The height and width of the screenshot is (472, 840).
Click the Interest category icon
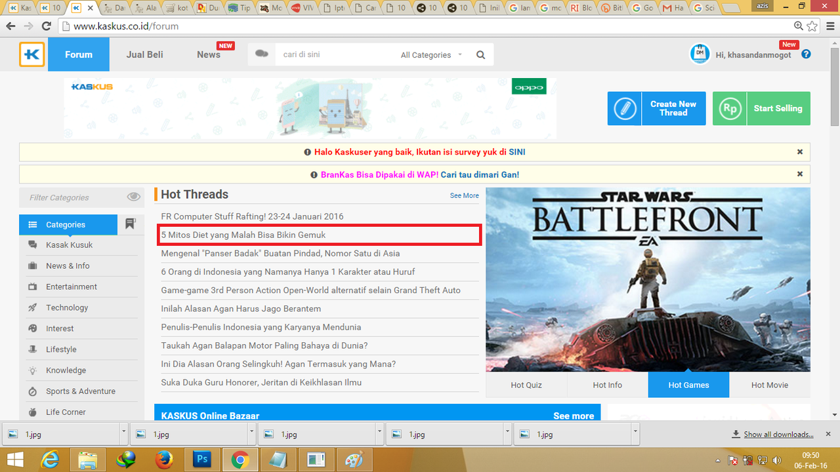coord(32,328)
